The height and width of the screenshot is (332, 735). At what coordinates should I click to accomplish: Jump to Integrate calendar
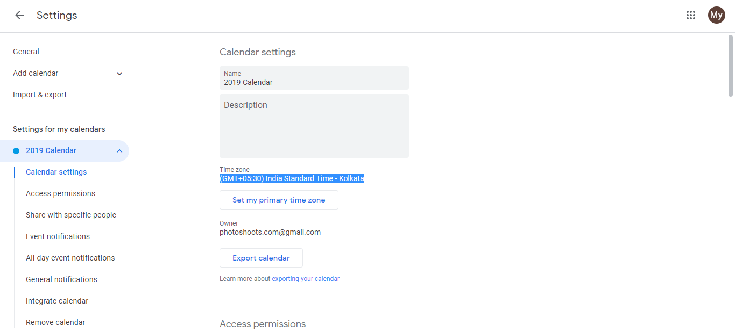[x=57, y=301]
